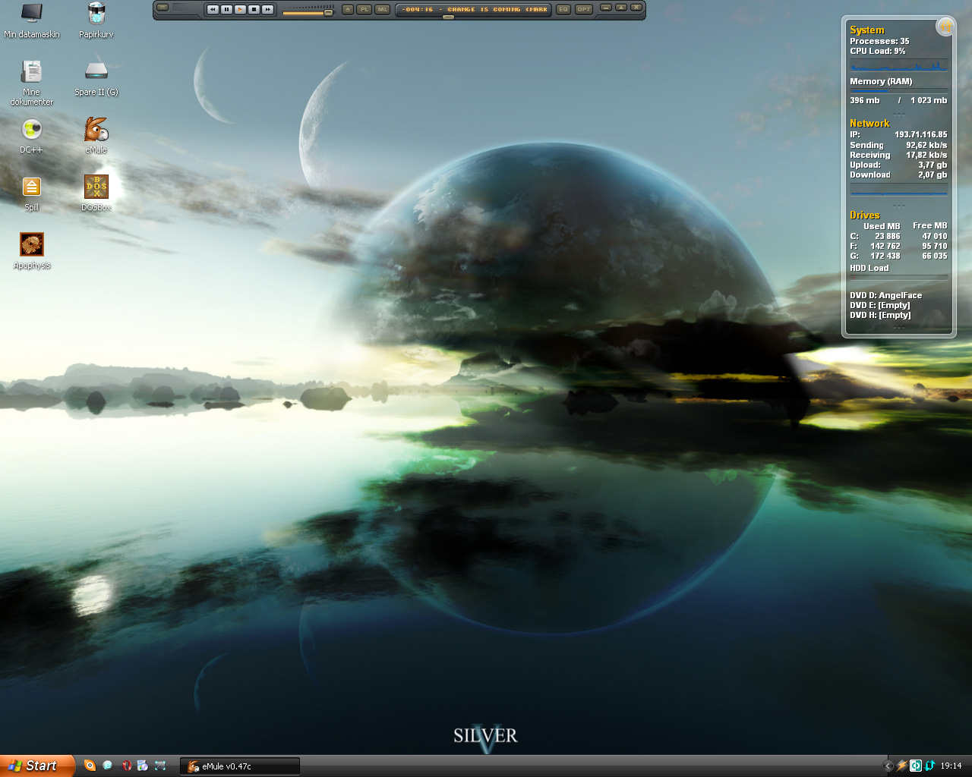Image resolution: width=972 pixels, height=777 pixels.
Task: Select the Apophysis desktop icon
Action: point(31,251)
